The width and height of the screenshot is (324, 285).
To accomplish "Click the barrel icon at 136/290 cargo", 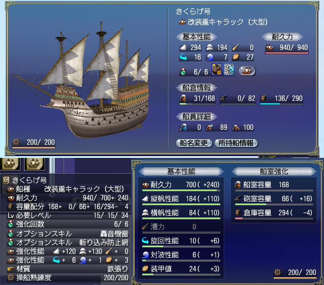I will coord(264,98).
